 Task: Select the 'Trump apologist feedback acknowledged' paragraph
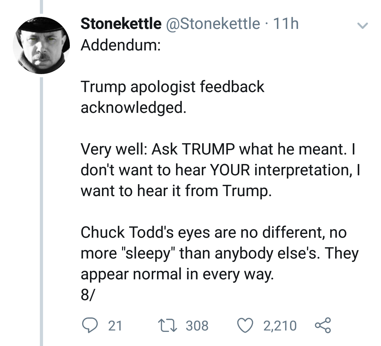coord(172,97)
